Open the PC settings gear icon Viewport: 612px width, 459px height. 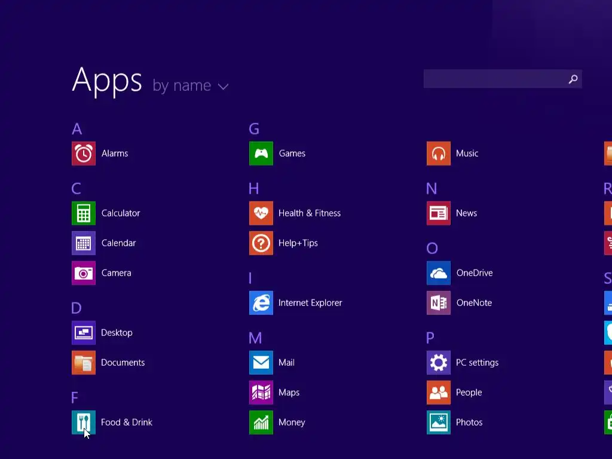point(439,363)
